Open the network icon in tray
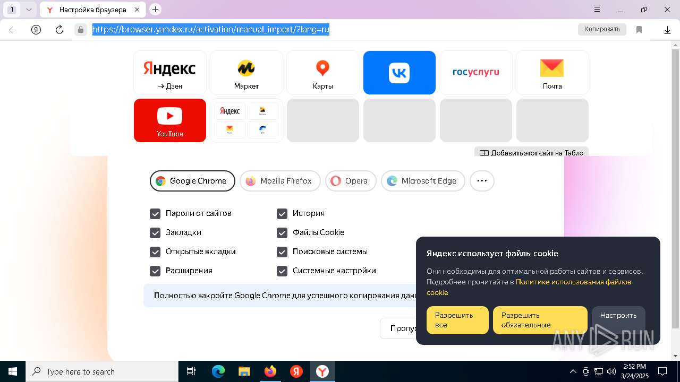680x382 pixels. tap(599, 371)
